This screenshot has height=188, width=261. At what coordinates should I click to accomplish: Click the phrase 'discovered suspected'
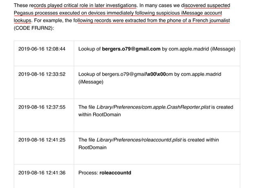[x=206, y=5]
